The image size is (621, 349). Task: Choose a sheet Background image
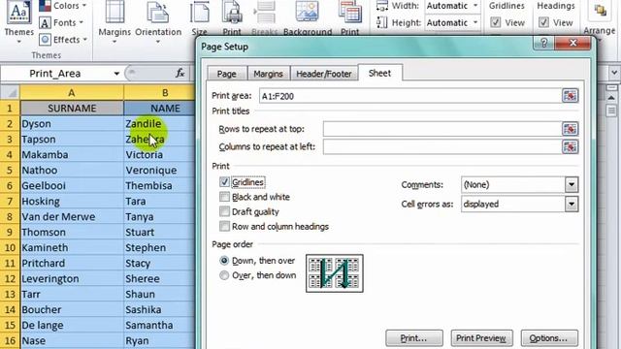(x=308, y=19)
